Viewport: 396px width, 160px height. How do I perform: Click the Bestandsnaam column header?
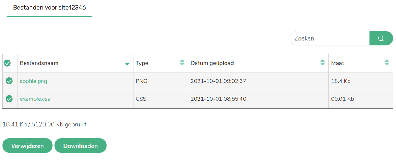(39, 63)
